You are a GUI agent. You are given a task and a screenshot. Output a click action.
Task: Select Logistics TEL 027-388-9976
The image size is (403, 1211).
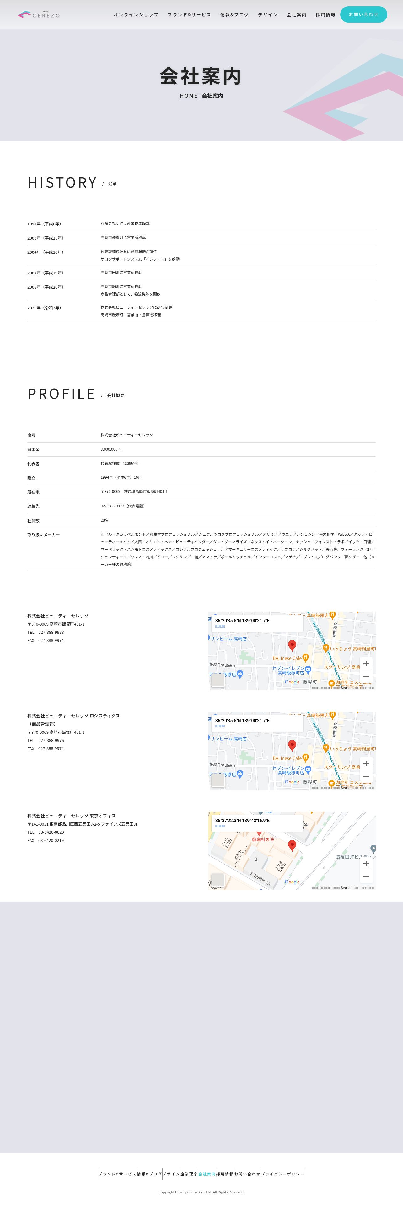coord(46,740)
